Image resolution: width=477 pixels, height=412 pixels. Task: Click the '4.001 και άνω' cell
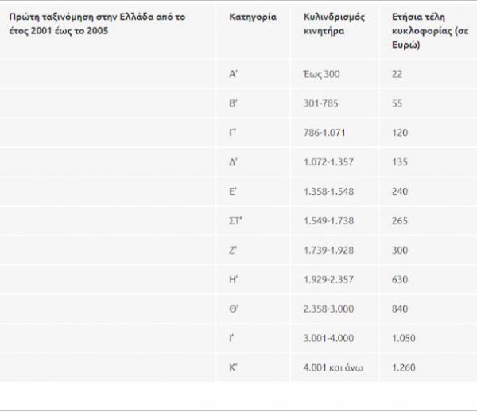point(332,367)
